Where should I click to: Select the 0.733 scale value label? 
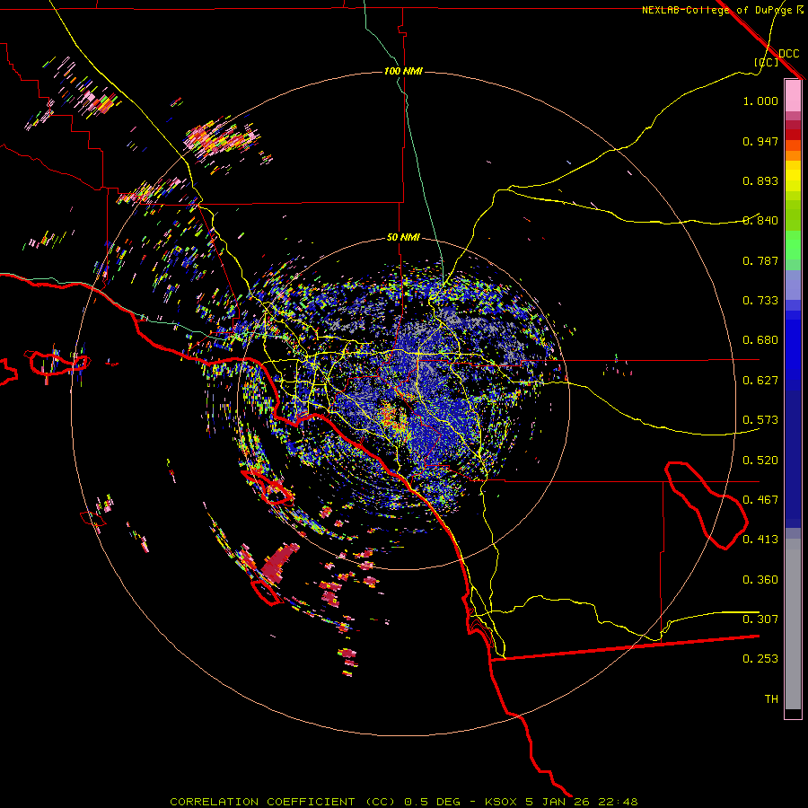pyautogui.click(x=760, y=301)
